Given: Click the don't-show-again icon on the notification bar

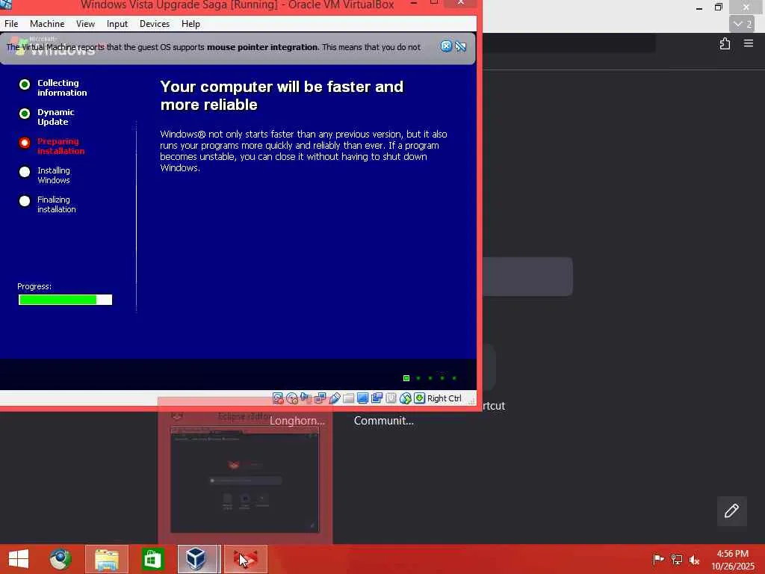Looking at the screenshot, I should click(x=460, y=46).
